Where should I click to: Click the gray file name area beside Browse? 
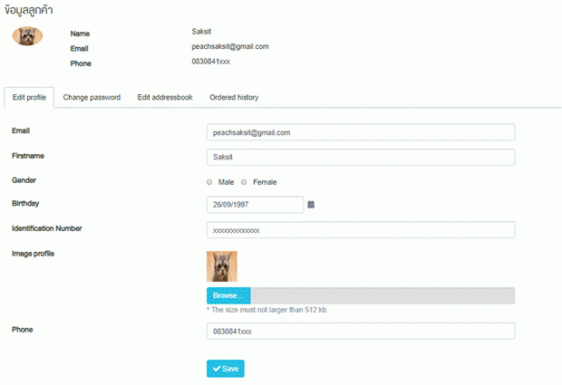point(383,295)
